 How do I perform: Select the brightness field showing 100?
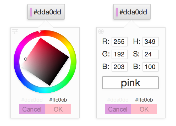coord(151,67)
